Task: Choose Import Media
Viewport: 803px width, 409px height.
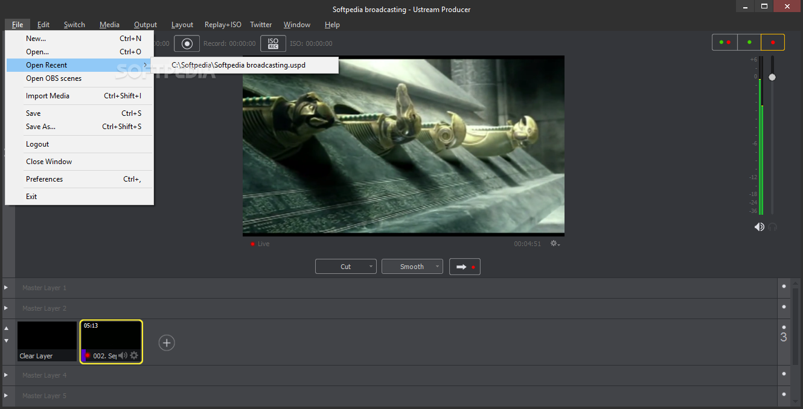Action: point(80,96)
